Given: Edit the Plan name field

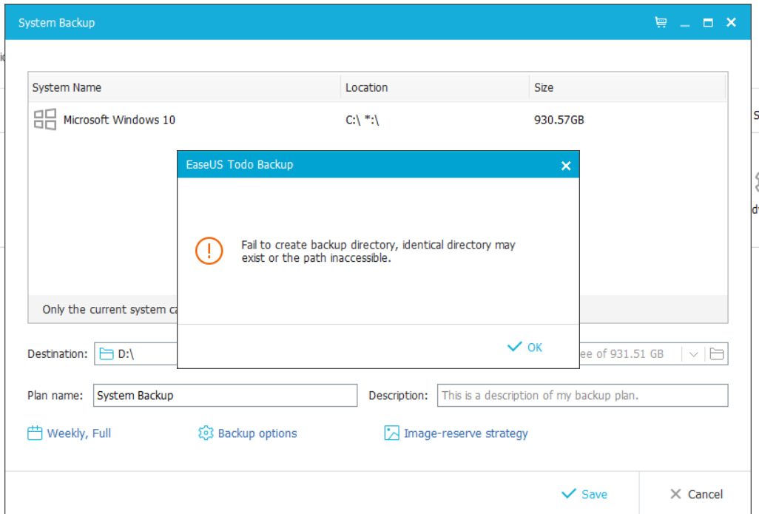Looking at the screenshot, I should click(x=225, y=396).
